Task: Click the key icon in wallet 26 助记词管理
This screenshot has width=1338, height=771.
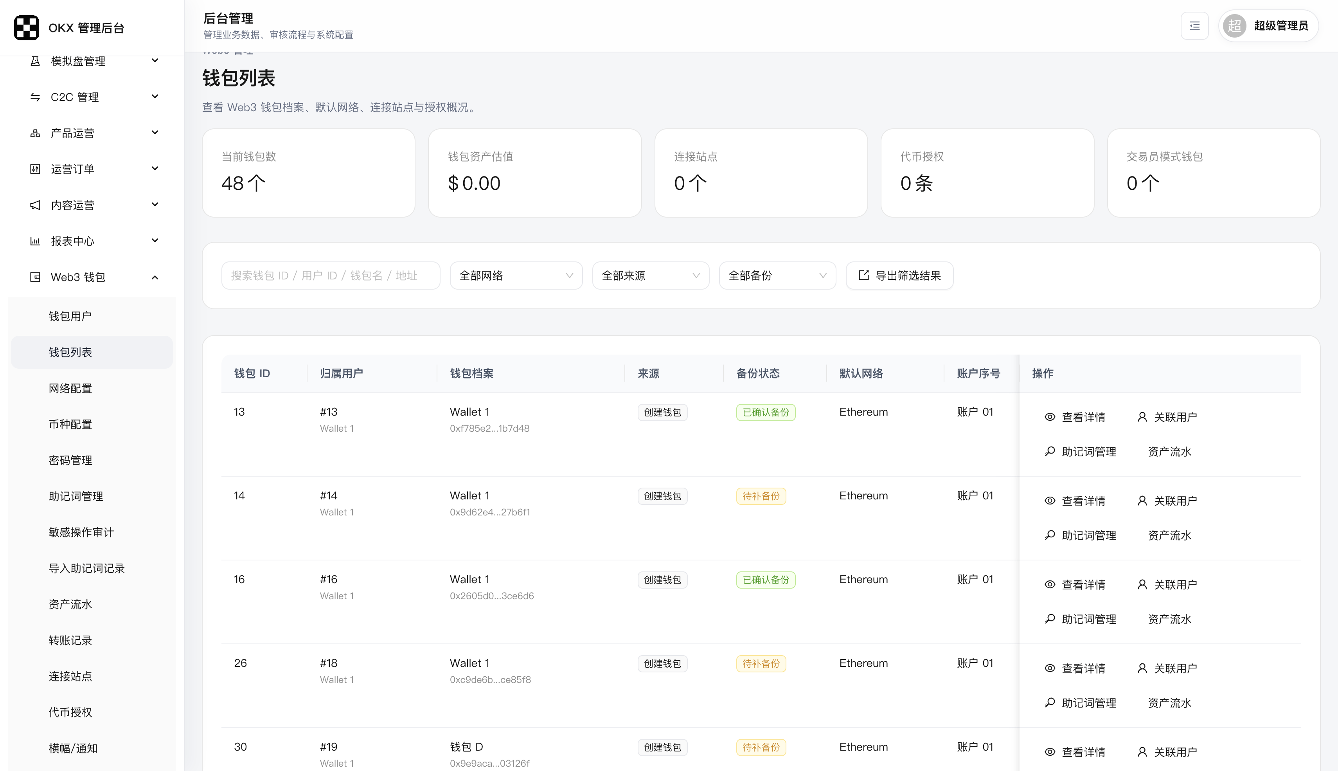Action: (1050, 702)
